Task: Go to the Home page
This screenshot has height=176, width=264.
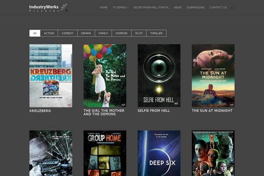Action: pos(103,7)
